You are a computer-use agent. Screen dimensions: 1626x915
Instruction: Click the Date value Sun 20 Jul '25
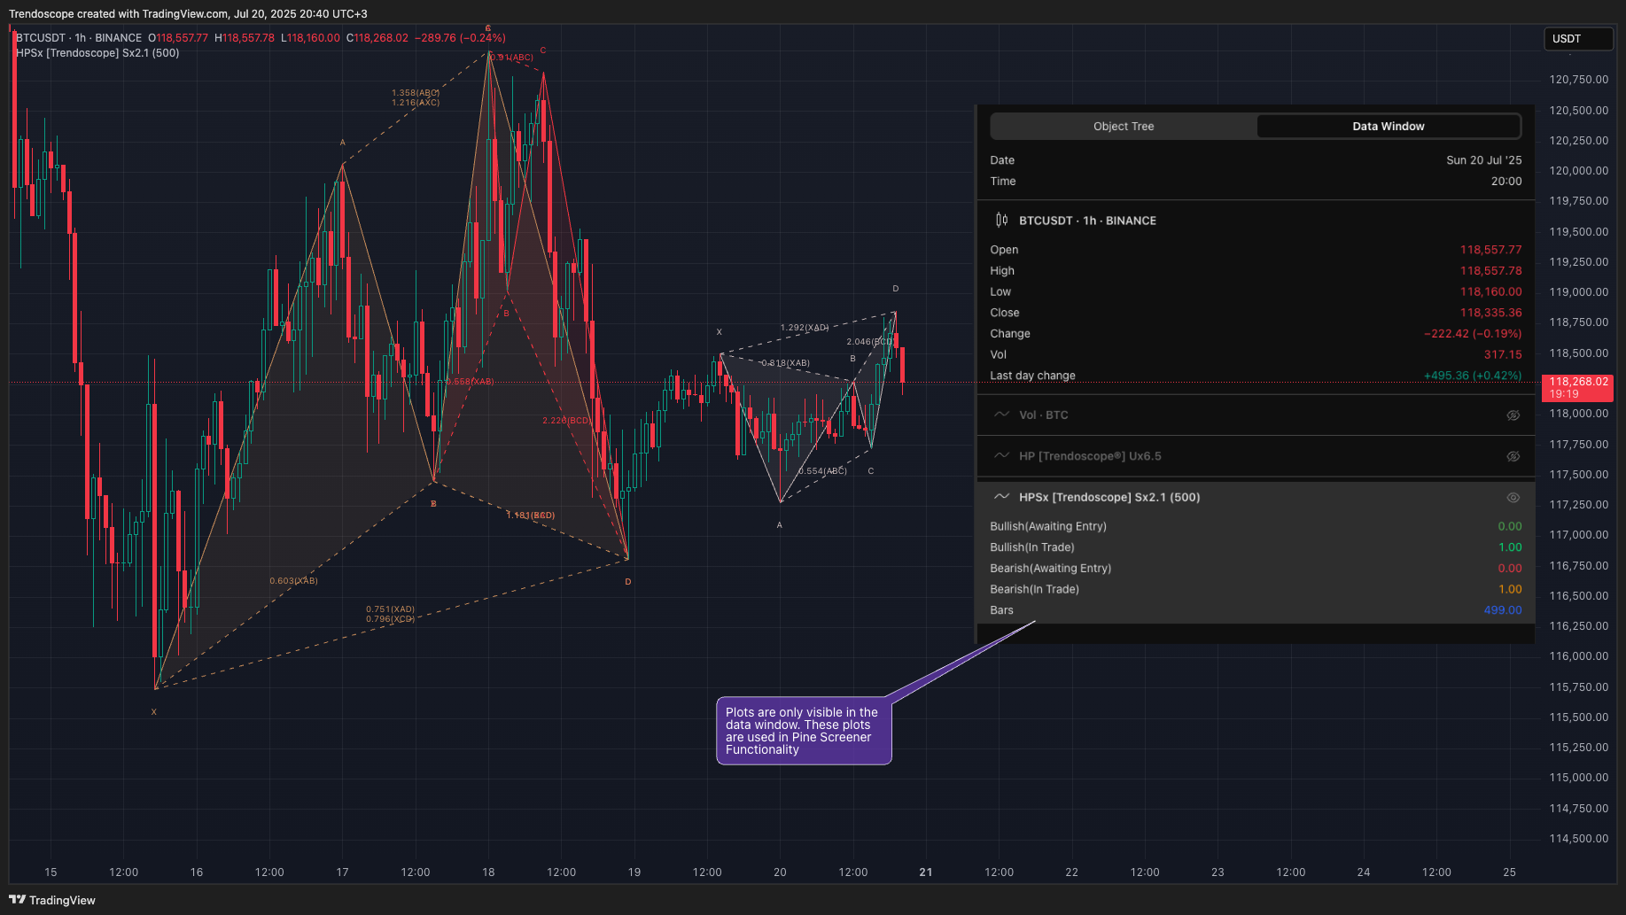click(x=1483, y=160)
